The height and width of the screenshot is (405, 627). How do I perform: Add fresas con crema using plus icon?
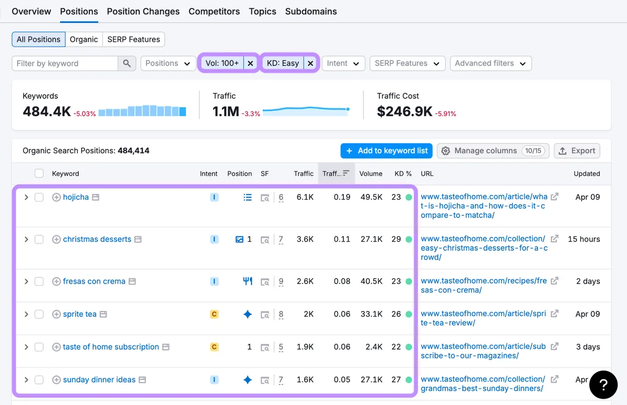point(56,281)
